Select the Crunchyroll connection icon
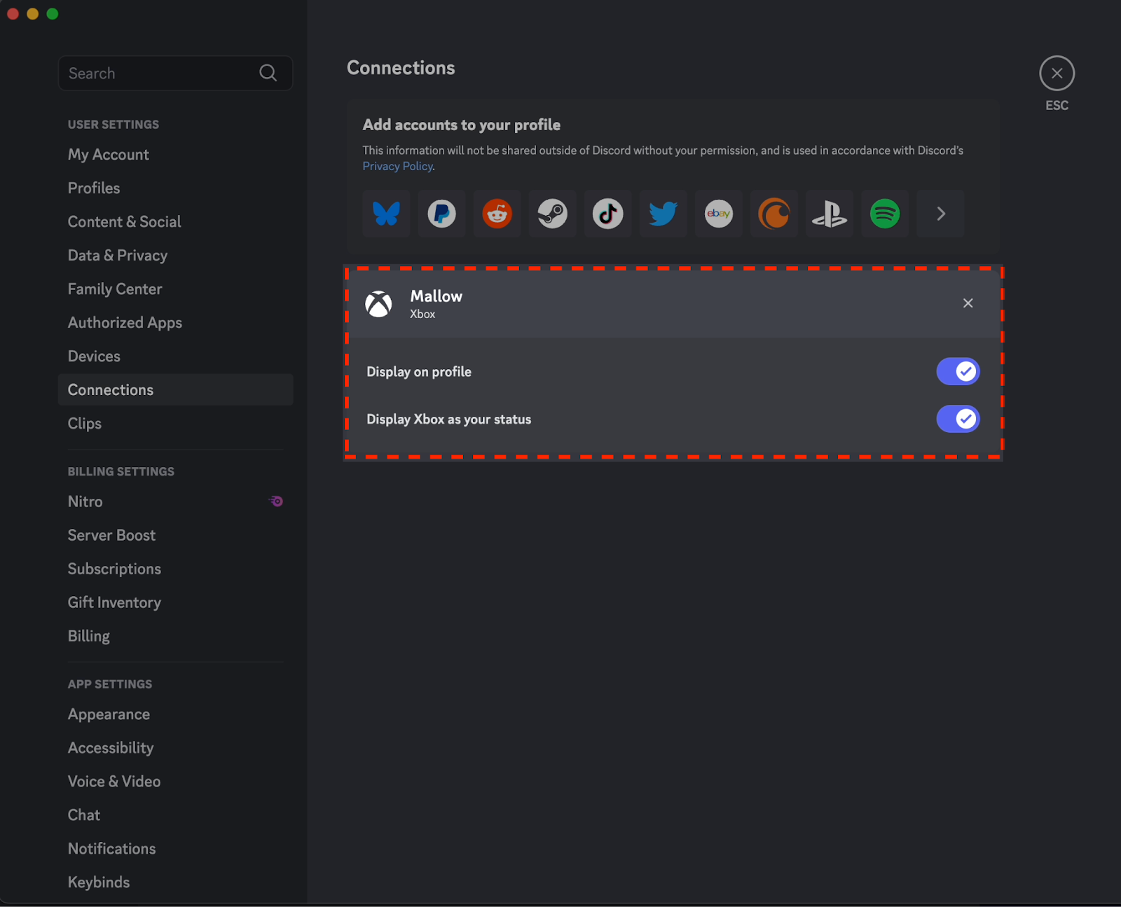The height and width of the screenshot is (907, 1121). pos(773,214)
